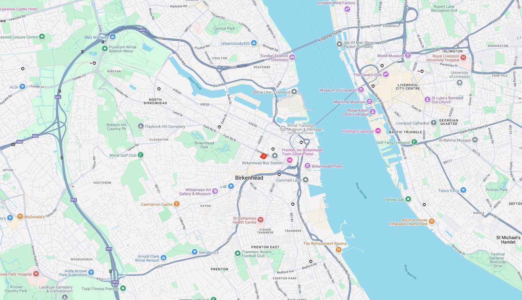The image size is (522, 300).
Task: Click the Lidl shopping cart icon
Action: 231,186
